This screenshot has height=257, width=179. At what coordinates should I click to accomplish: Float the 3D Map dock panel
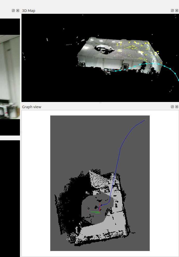tap(173, 11)
